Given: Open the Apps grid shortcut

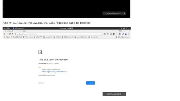Looking at the screenshot, I should point(7,37).
